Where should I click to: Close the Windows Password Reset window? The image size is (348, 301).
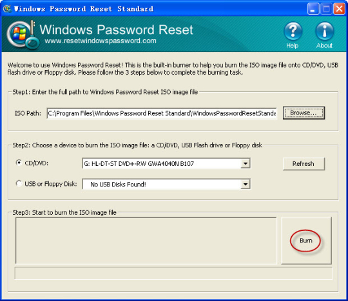point(339,9)
